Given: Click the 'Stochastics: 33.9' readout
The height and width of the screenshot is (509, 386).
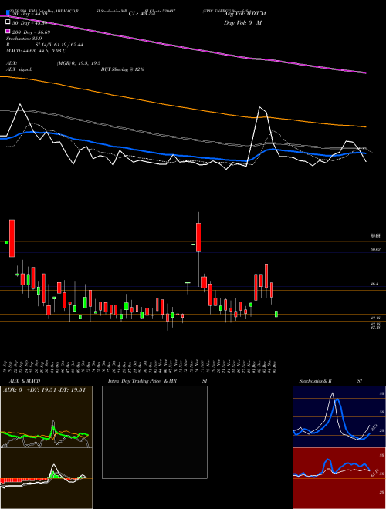Looking at the screenshot, I should coord(24,39).
